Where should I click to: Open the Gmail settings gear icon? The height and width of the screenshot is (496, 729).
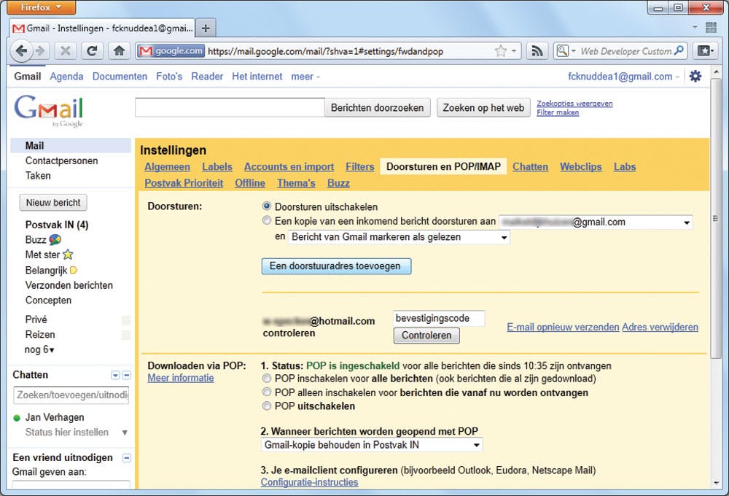click(695, 77)
